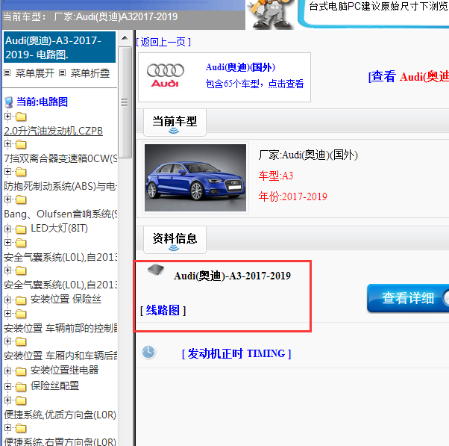Open the Bang、Olufsen音响系统 item
This screenshot has width=449, height=446.
click(x=60, y=214)
